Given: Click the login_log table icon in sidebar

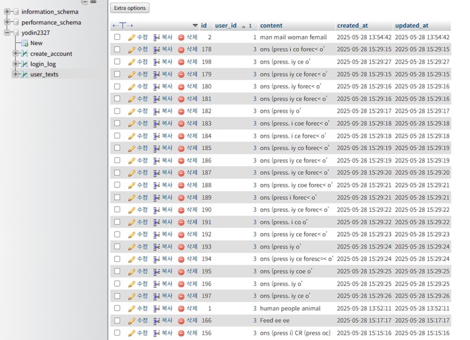Looking at the screenshot, I should click(x=24, y=64).
